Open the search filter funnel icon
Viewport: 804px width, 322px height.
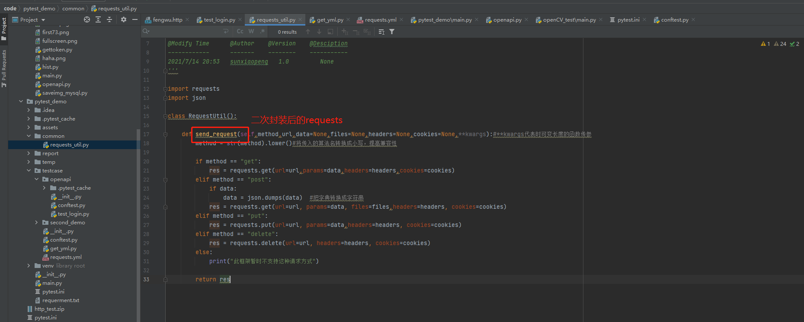[392, 32]
